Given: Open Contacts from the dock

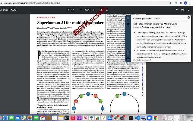Looking at the screenshot, I should pos(48,118).
